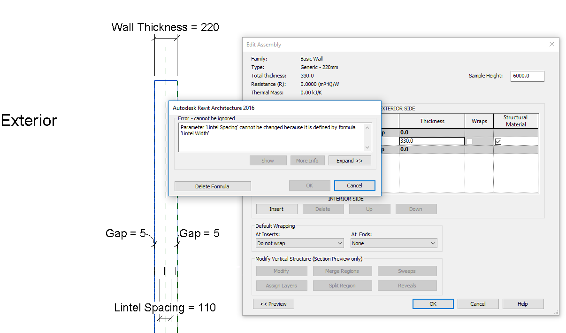
Task: Click the greyed-out Show button
Action: click(x=268, y=161)
